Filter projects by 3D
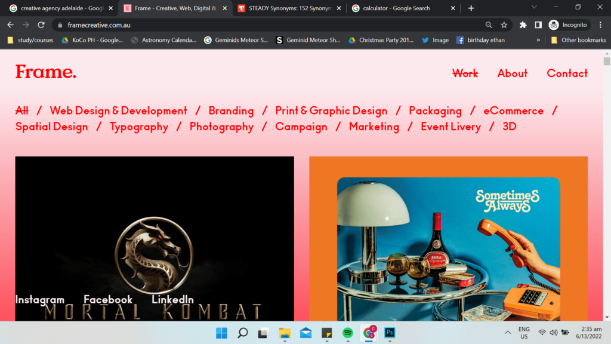 [510, 127]
